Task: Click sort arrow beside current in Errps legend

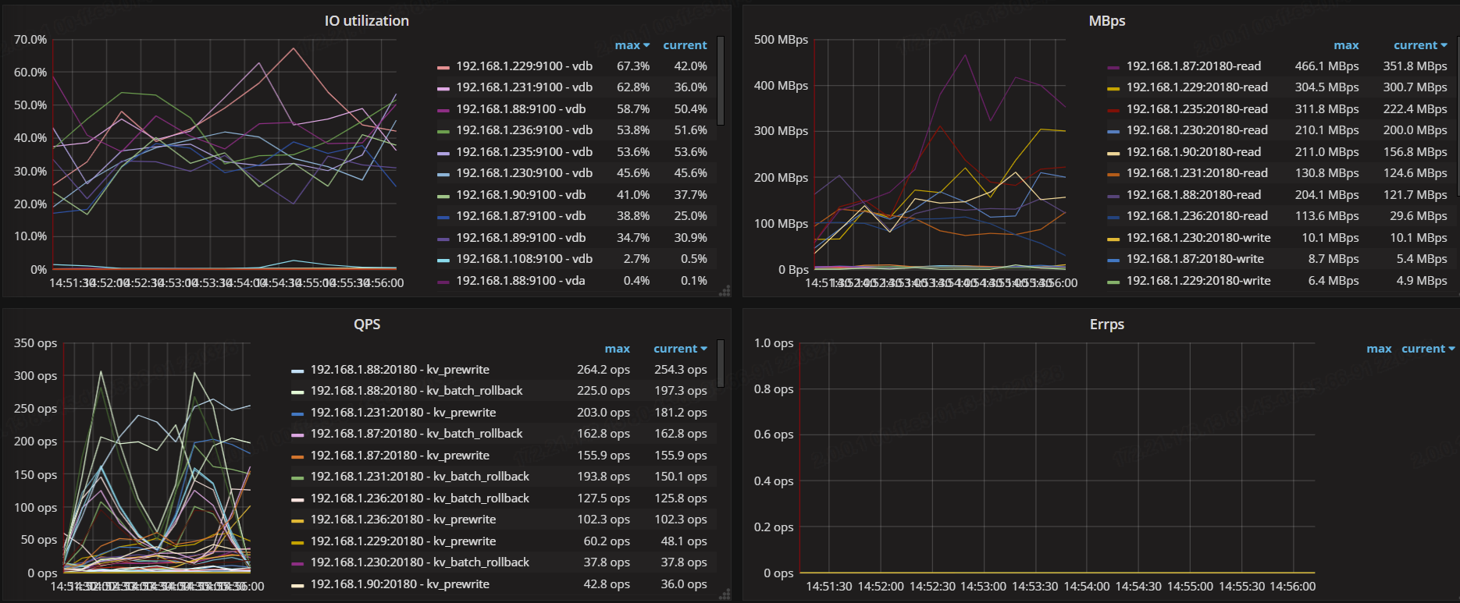Action: coord(1451,349)
